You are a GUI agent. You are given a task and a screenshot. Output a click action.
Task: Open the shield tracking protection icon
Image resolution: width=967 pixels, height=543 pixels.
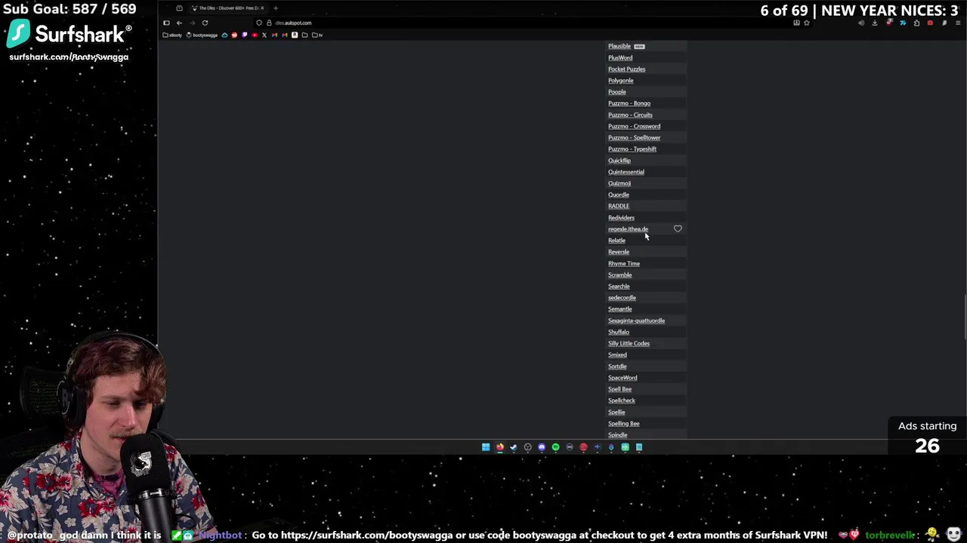(259, 23)
